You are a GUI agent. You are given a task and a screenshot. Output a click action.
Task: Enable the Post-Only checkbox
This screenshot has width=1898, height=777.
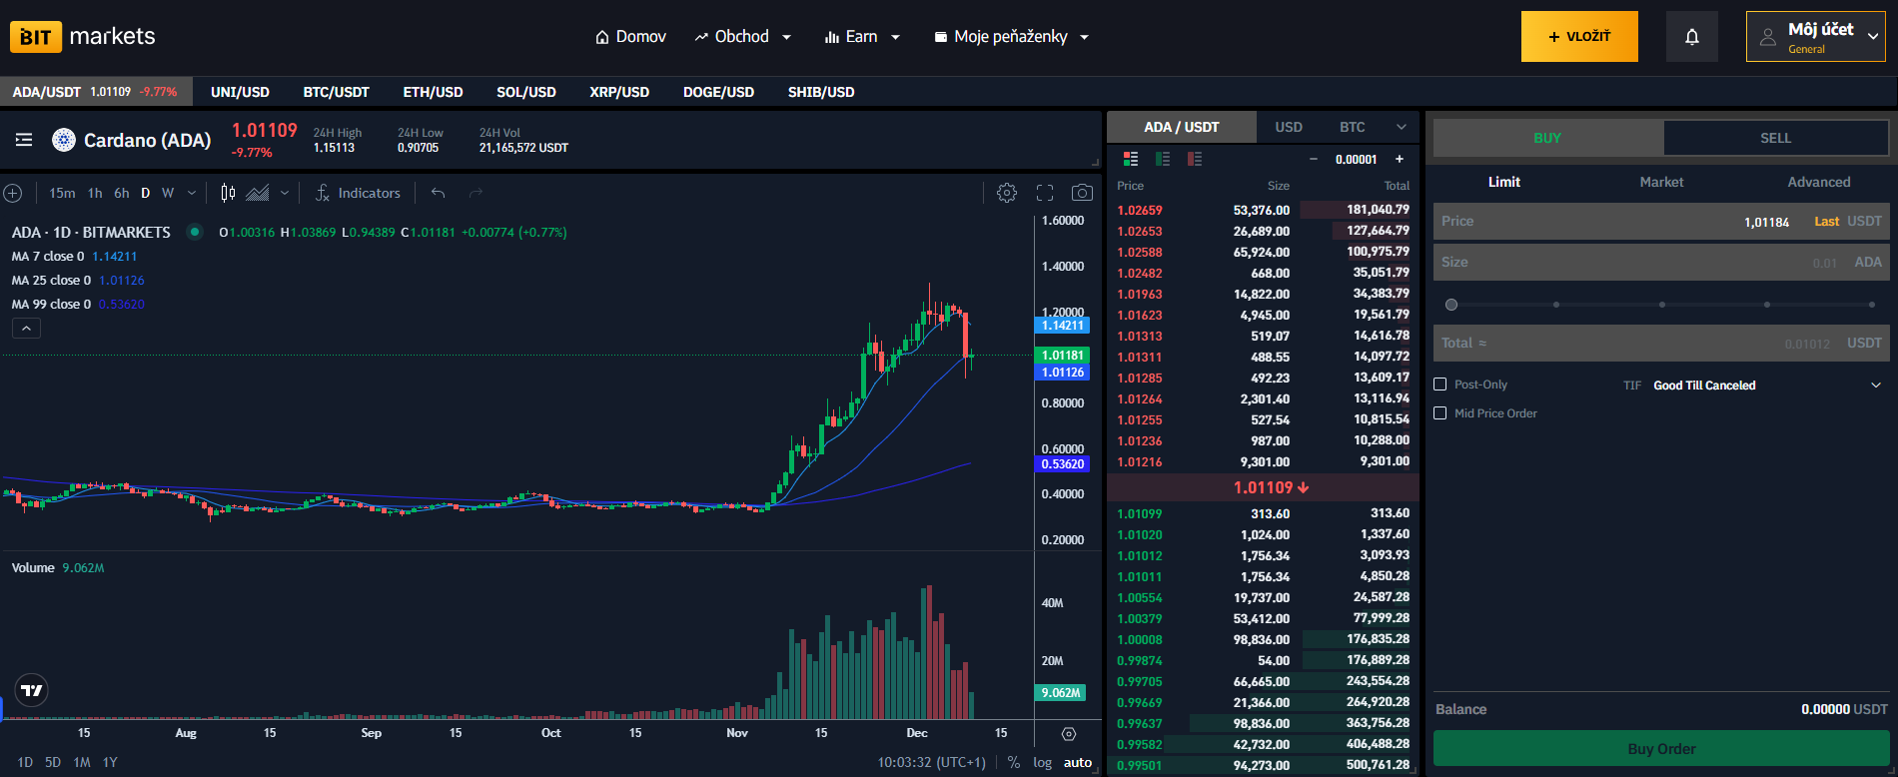point(1440,385)
